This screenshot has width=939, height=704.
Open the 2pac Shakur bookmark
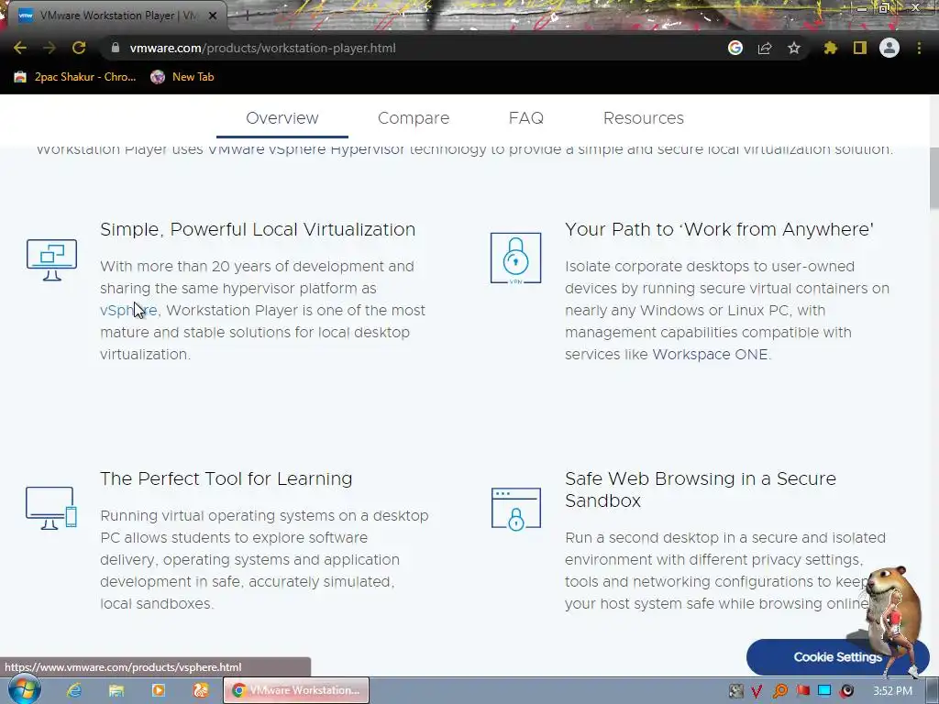[75, 77]
